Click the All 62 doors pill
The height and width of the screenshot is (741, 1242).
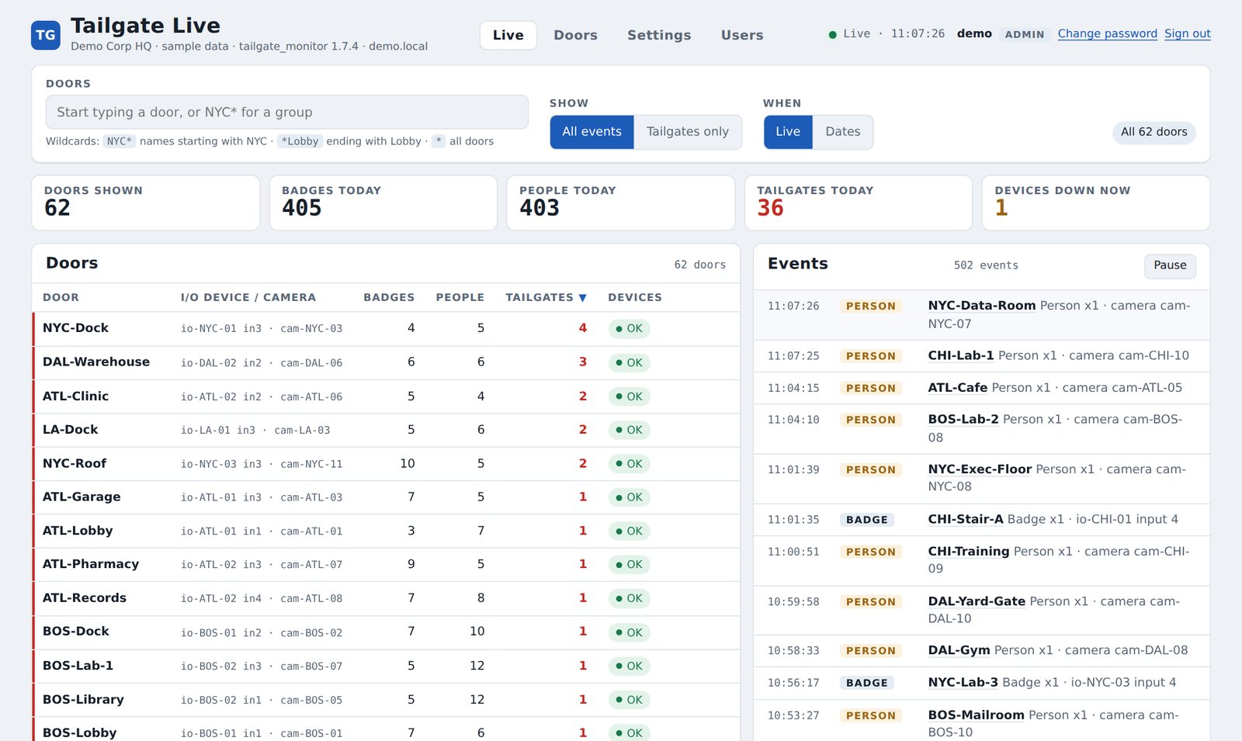pos(1154,132)
